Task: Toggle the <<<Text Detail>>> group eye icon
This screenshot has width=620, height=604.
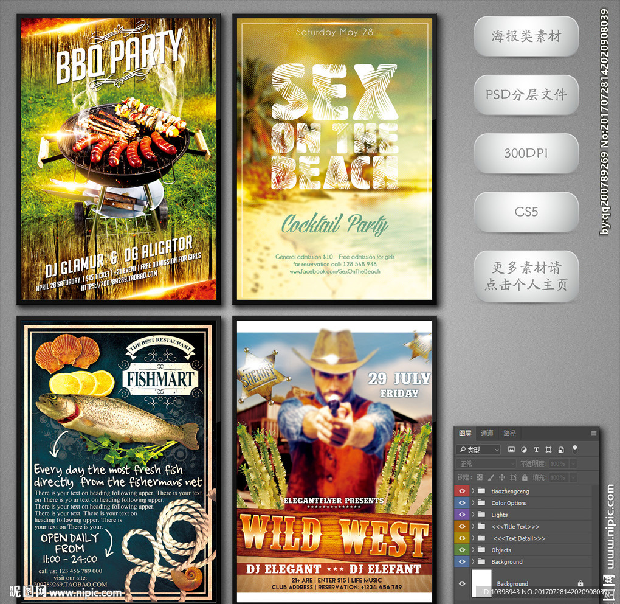Action: pos(461,538)
